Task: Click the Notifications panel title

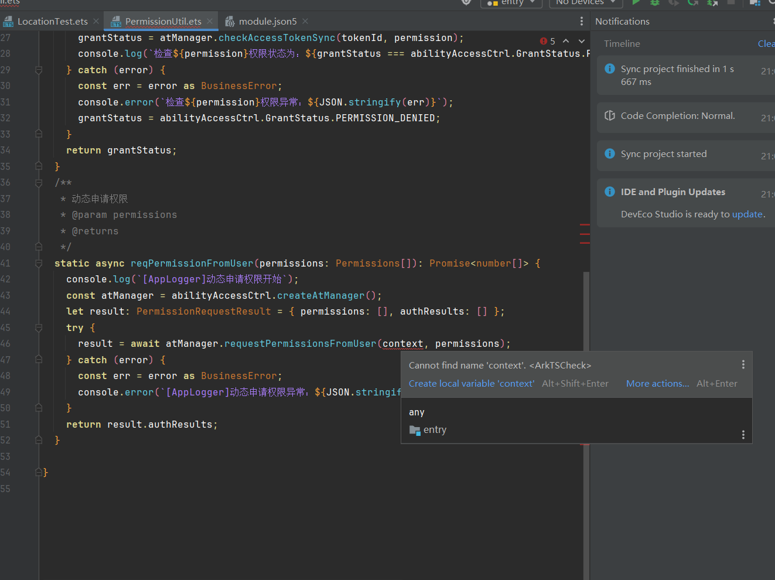Action: click(x=622, y=21)
